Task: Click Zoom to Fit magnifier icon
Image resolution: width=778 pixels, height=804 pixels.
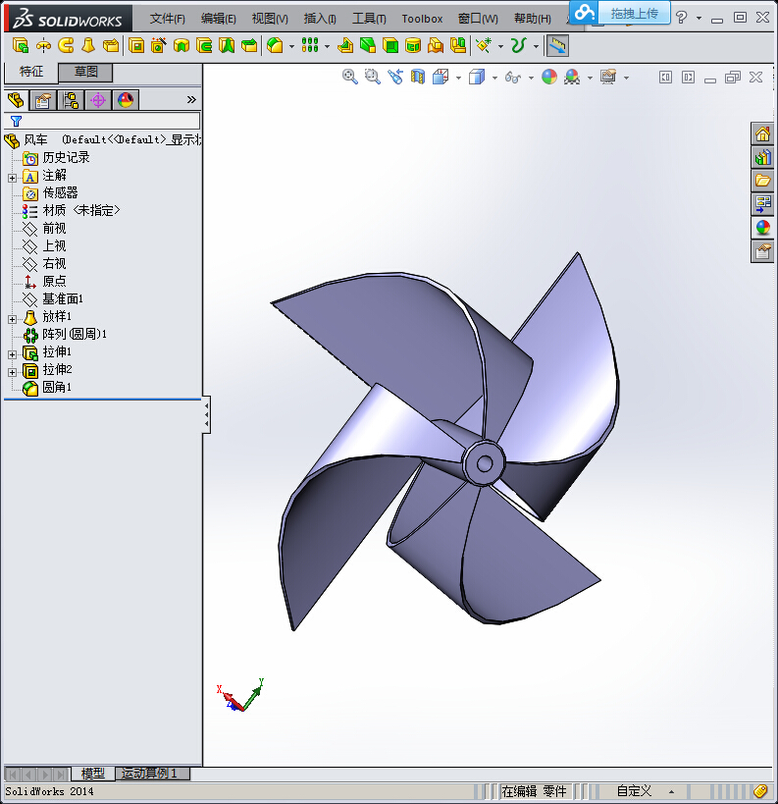Action: (350, 77)
